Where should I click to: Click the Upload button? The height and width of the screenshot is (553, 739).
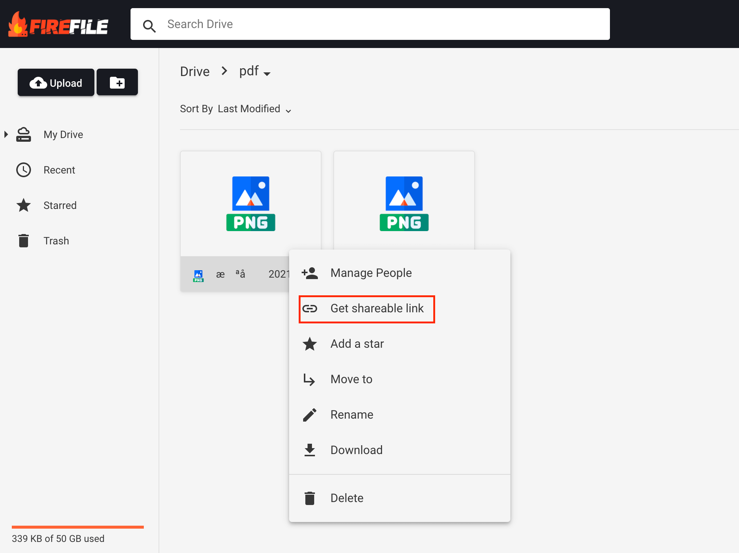56,82
